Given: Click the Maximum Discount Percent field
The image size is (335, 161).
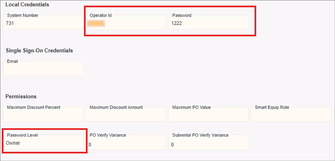Looking at the screenshot, I should tap(43, 114).
